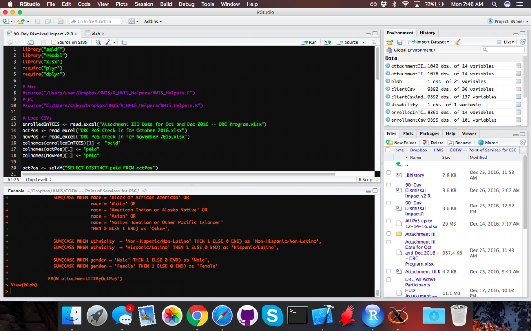Re-run the previous code region

coord(327,42)
